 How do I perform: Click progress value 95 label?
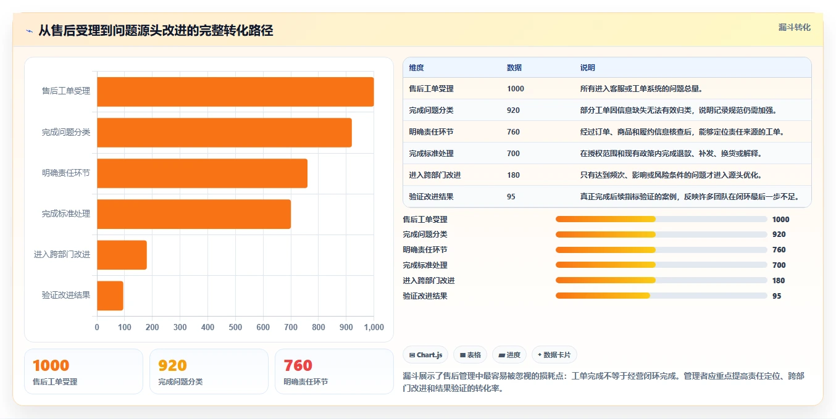click(777, 296)
